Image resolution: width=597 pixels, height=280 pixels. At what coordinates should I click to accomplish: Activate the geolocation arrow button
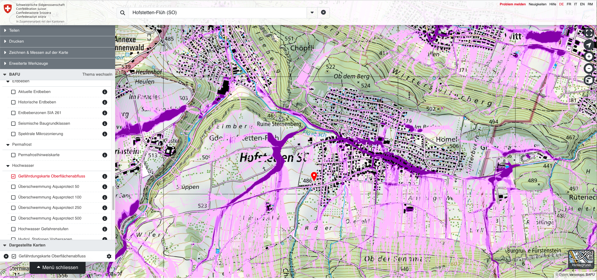[x=589, y=45]
